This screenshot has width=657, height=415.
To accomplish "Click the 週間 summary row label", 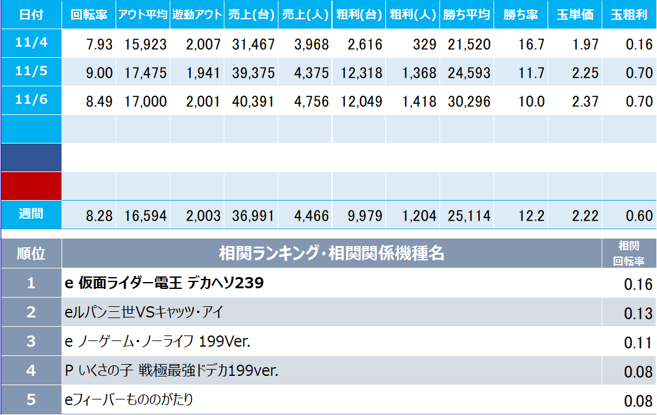I will [31, 215].
